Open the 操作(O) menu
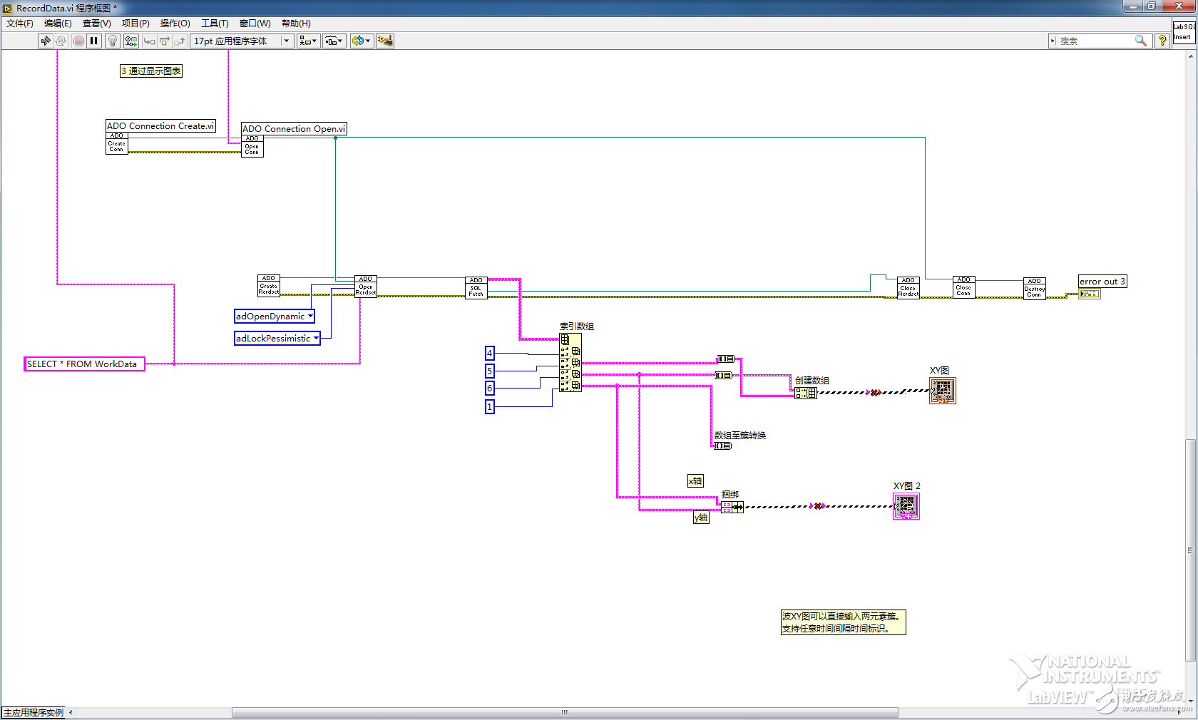The width and height of the screenshot is (1198, 720). [175, 24]
